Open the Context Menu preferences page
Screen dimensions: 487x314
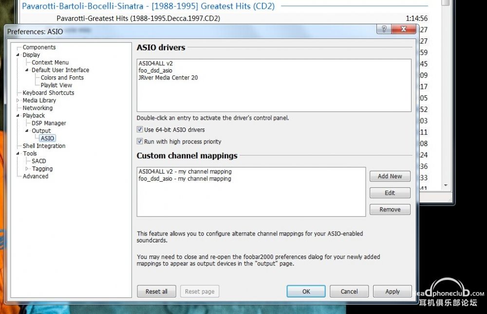50,62
